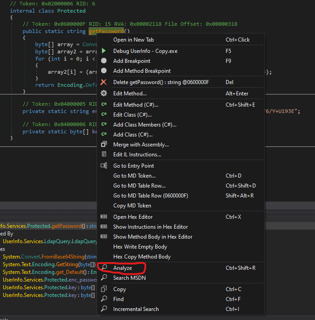Click the green Debug play icon
The height and width of the screenshot is (320, 315).
(x=104, y=51)
